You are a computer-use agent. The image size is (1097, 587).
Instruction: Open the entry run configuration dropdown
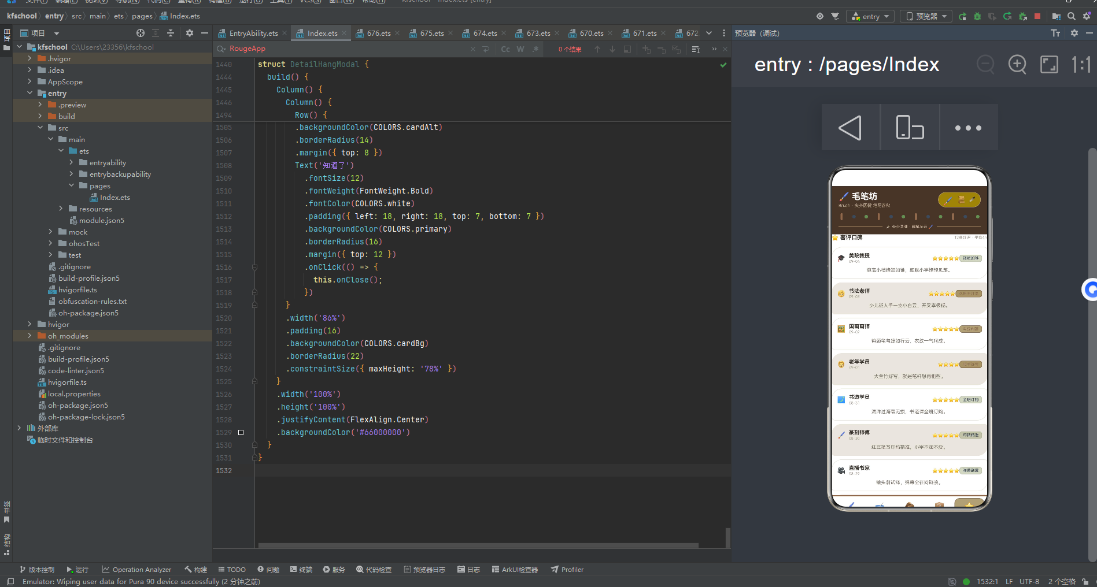click(870, 16)
